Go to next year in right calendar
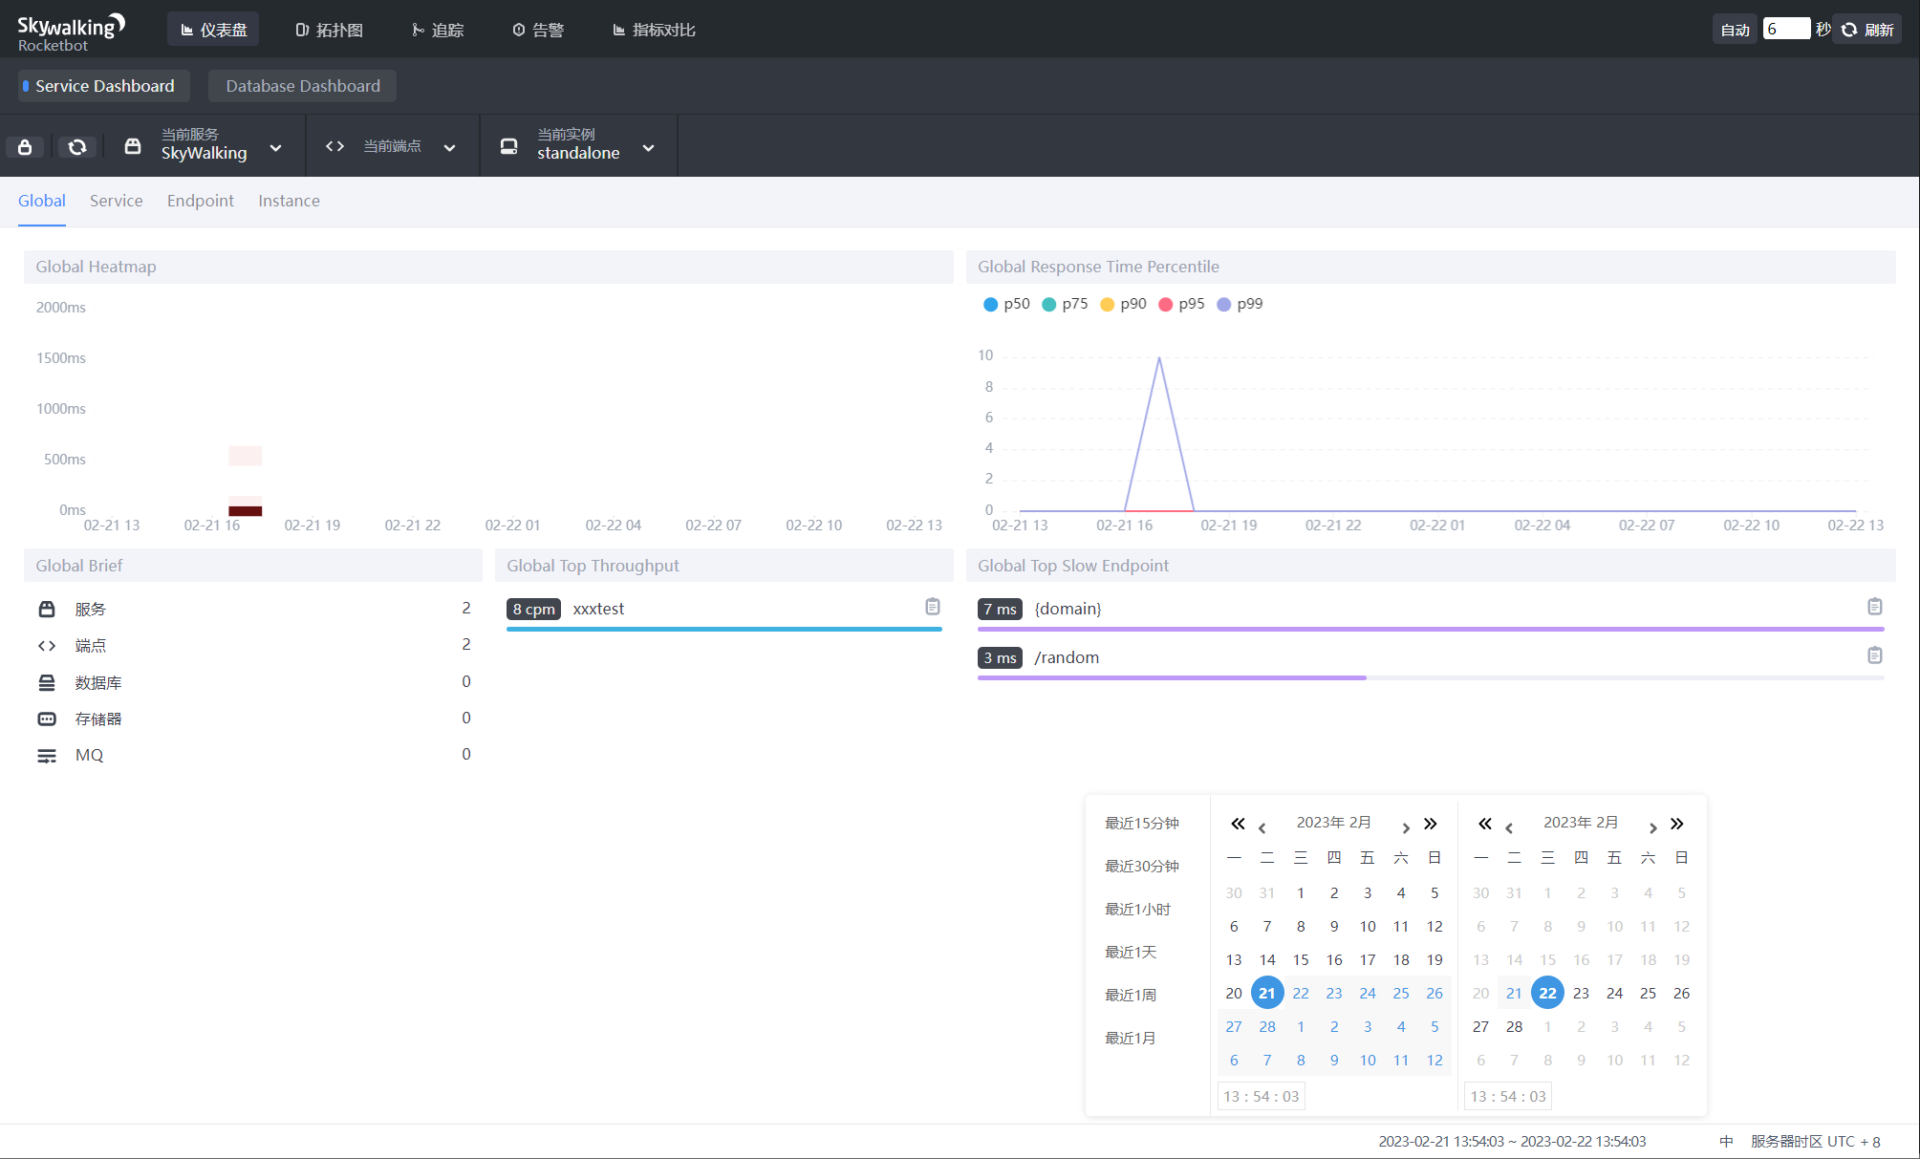This screenshot has height=1159, width=1920. click(x=1676, y=824)
